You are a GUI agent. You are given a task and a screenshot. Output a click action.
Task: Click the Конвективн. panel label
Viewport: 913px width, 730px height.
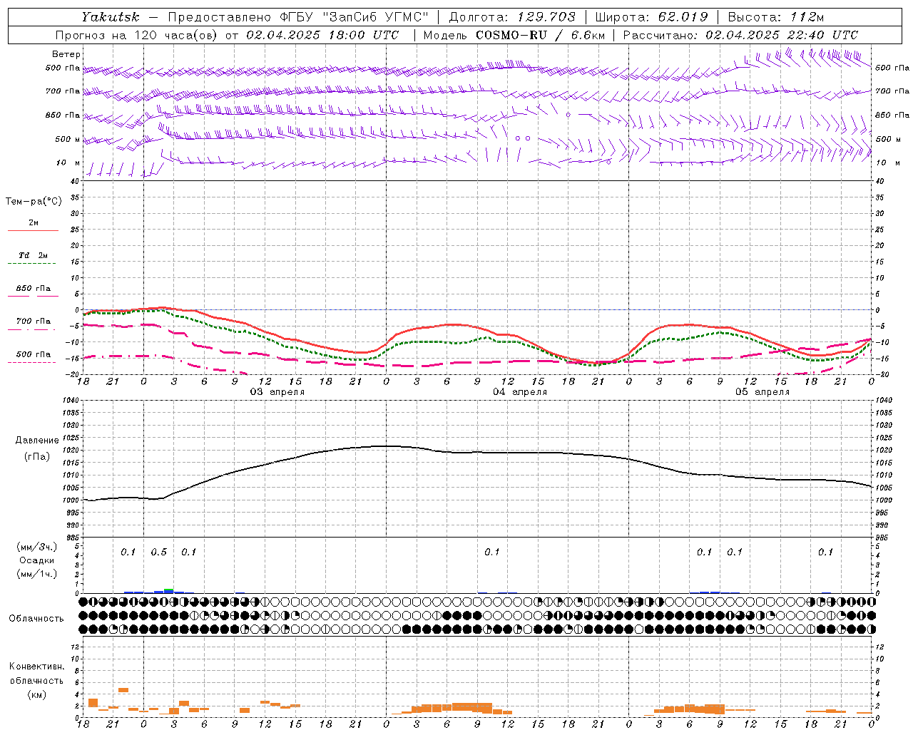tap(36, 667)
